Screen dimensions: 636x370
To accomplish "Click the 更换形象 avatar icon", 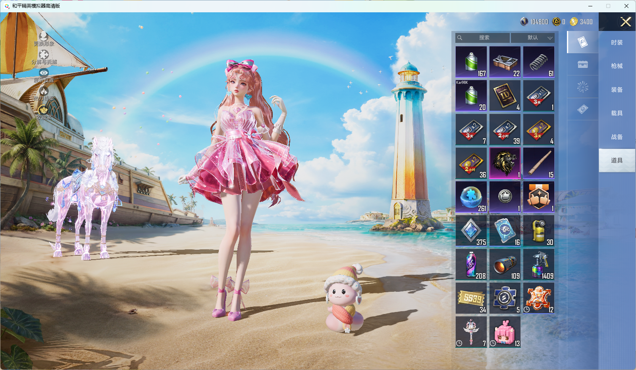I will point(44,36).
